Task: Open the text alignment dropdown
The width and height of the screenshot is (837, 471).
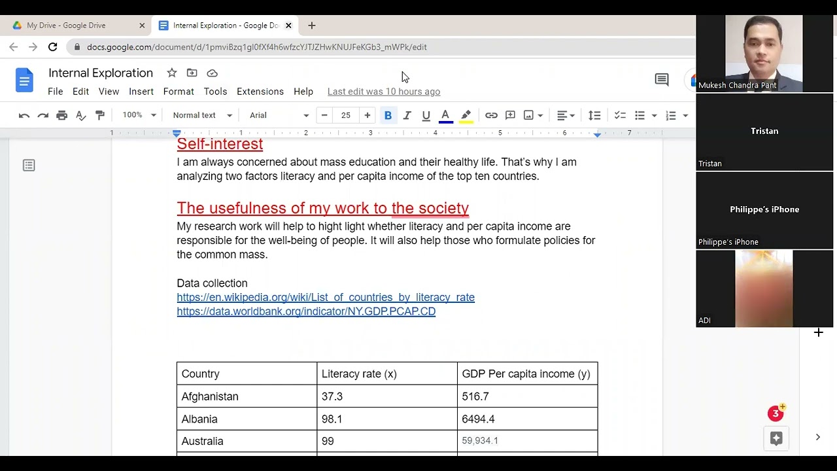Action: pos(566,115)
